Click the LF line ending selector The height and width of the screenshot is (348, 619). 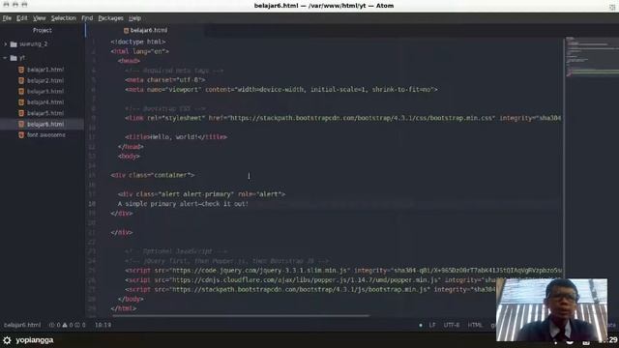tap(432, 325)
